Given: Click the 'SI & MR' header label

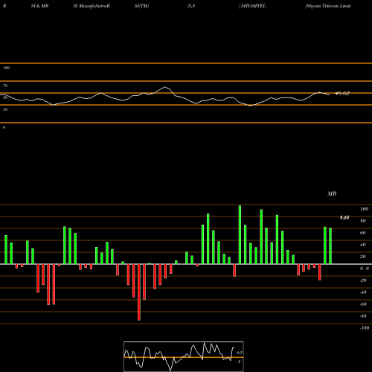Looking at the screenshot, I should pyautogui.click(x=39, y=6).
